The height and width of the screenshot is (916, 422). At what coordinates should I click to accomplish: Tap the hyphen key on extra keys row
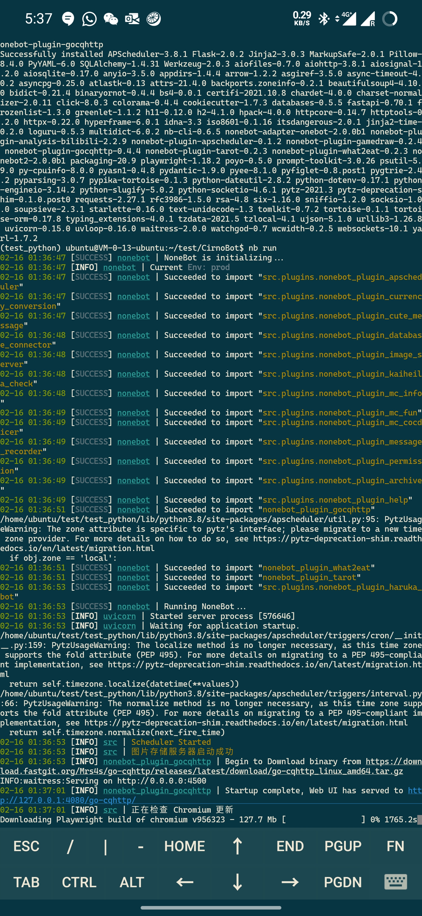tap(141, 846)
